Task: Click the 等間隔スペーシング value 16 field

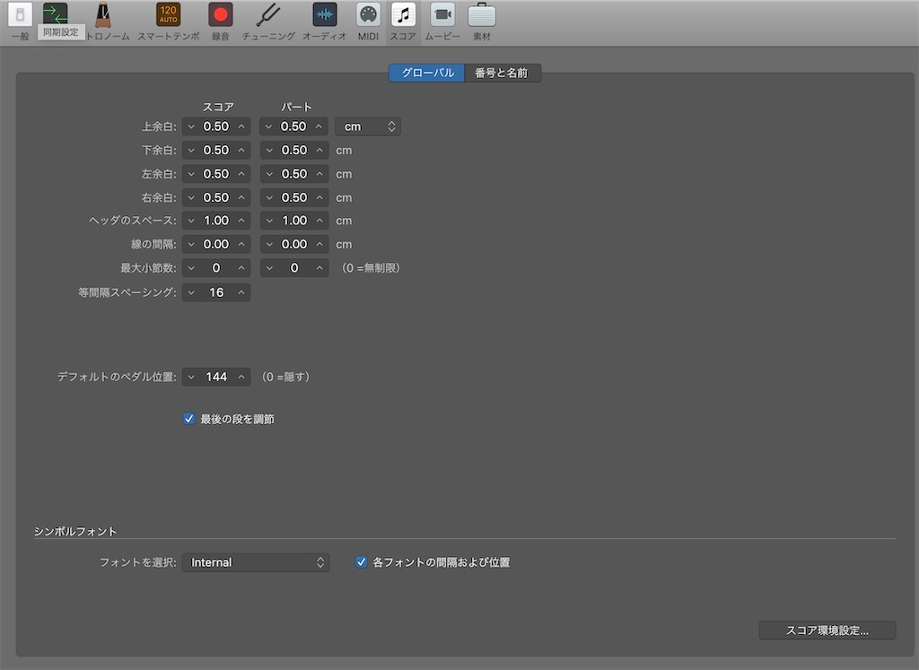Action: [215, 292]
